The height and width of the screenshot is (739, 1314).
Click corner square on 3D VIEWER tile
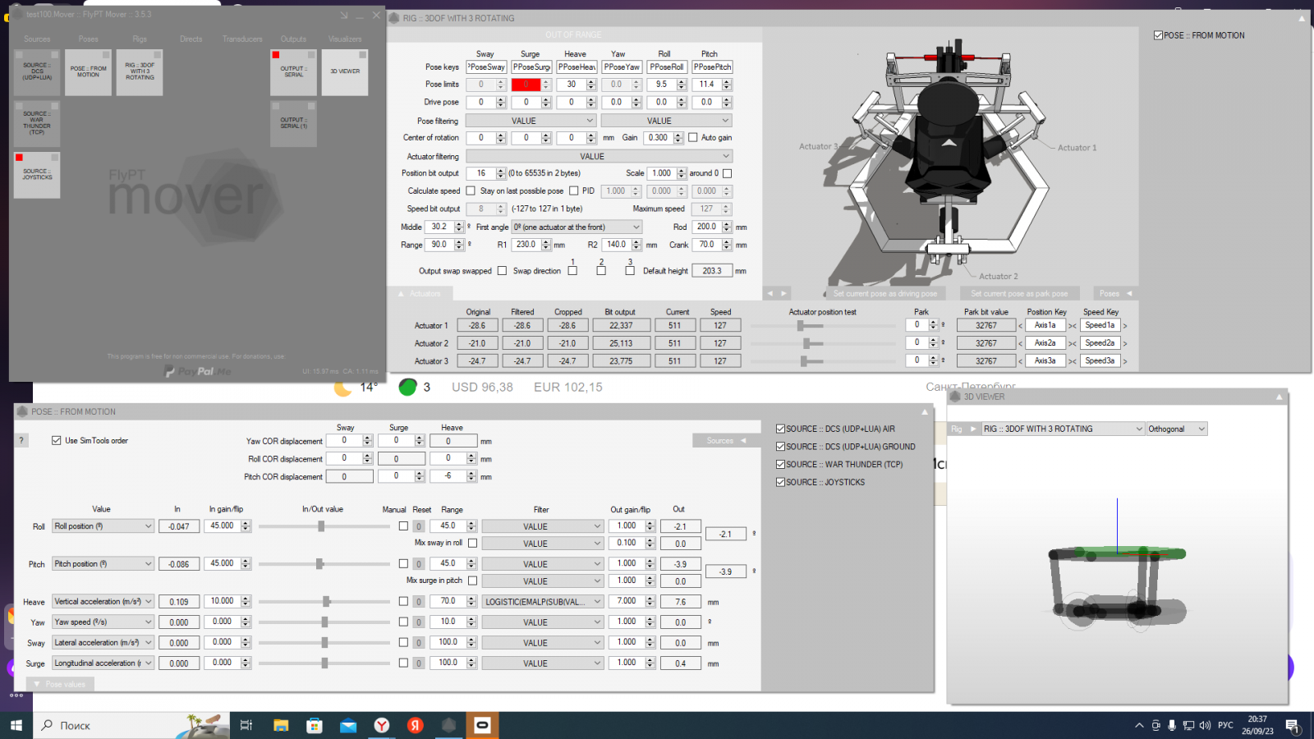point(362,54)
